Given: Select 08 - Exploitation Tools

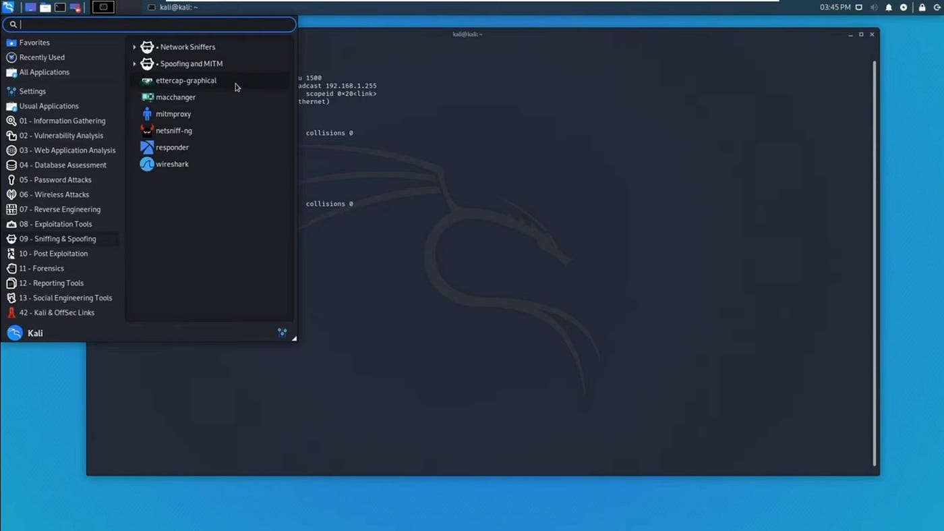Looking at the screenshot, I should tap(62, 225).
